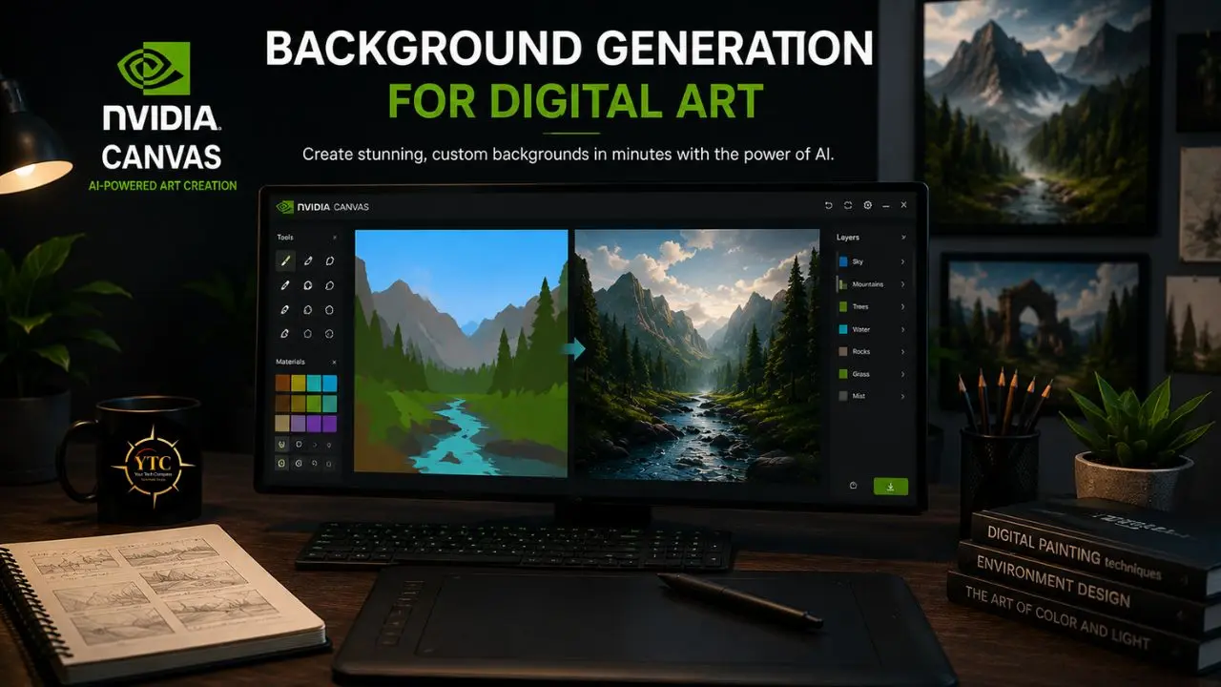Pick the orange-brown material in top row
This screenshot has width=1221, height=687.
click(x=282, y=383)
